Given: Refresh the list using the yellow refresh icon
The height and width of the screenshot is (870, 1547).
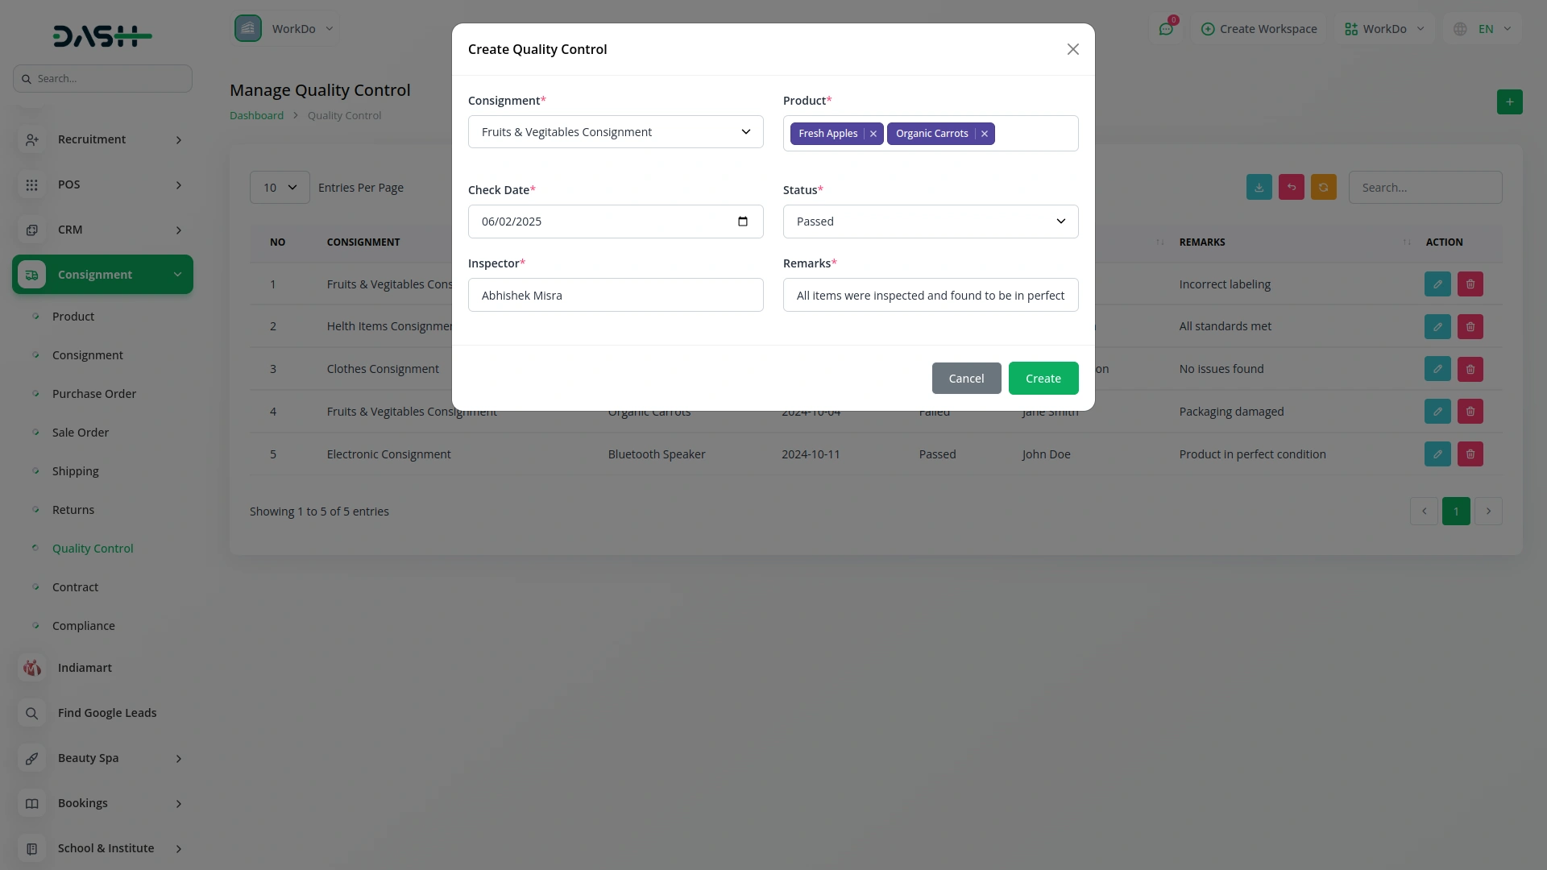Looking at the screenshot, I should tap(1323, 187).
